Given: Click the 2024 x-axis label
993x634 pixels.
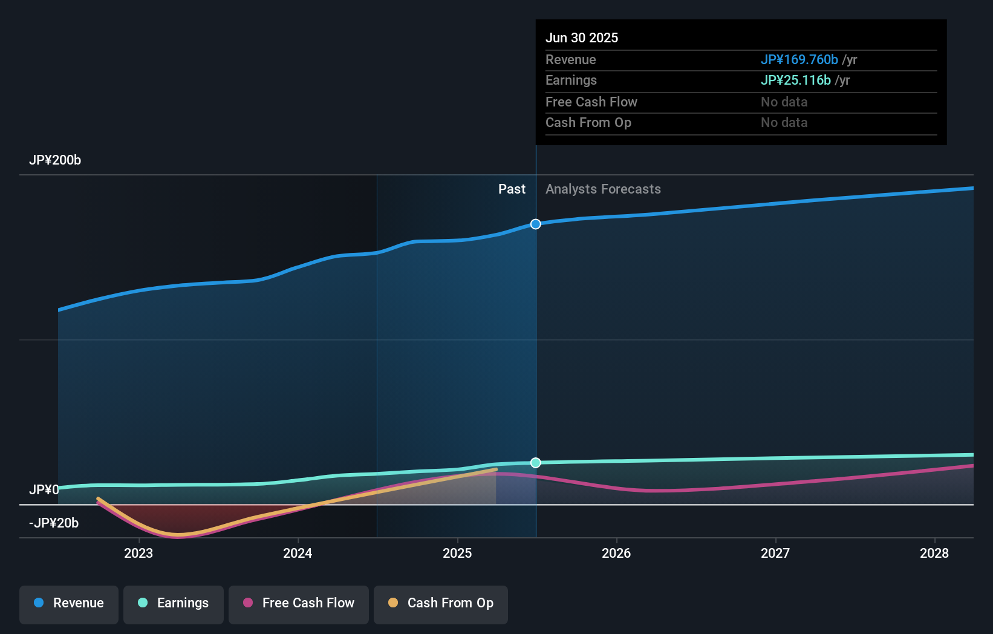Looking at the screenshot, I should pos(298,553).
